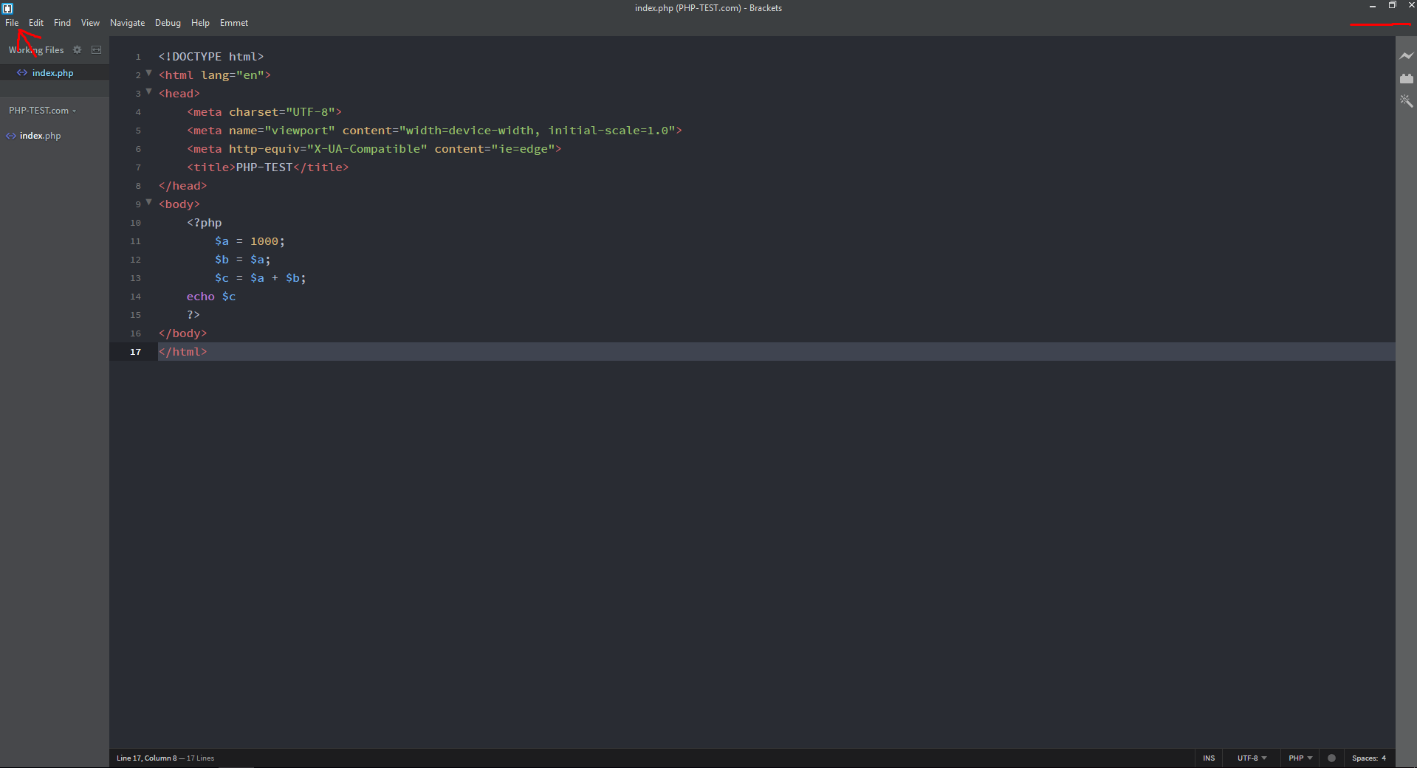
Task: Click inside the code editor on echo $c
Action: point(210,296)
